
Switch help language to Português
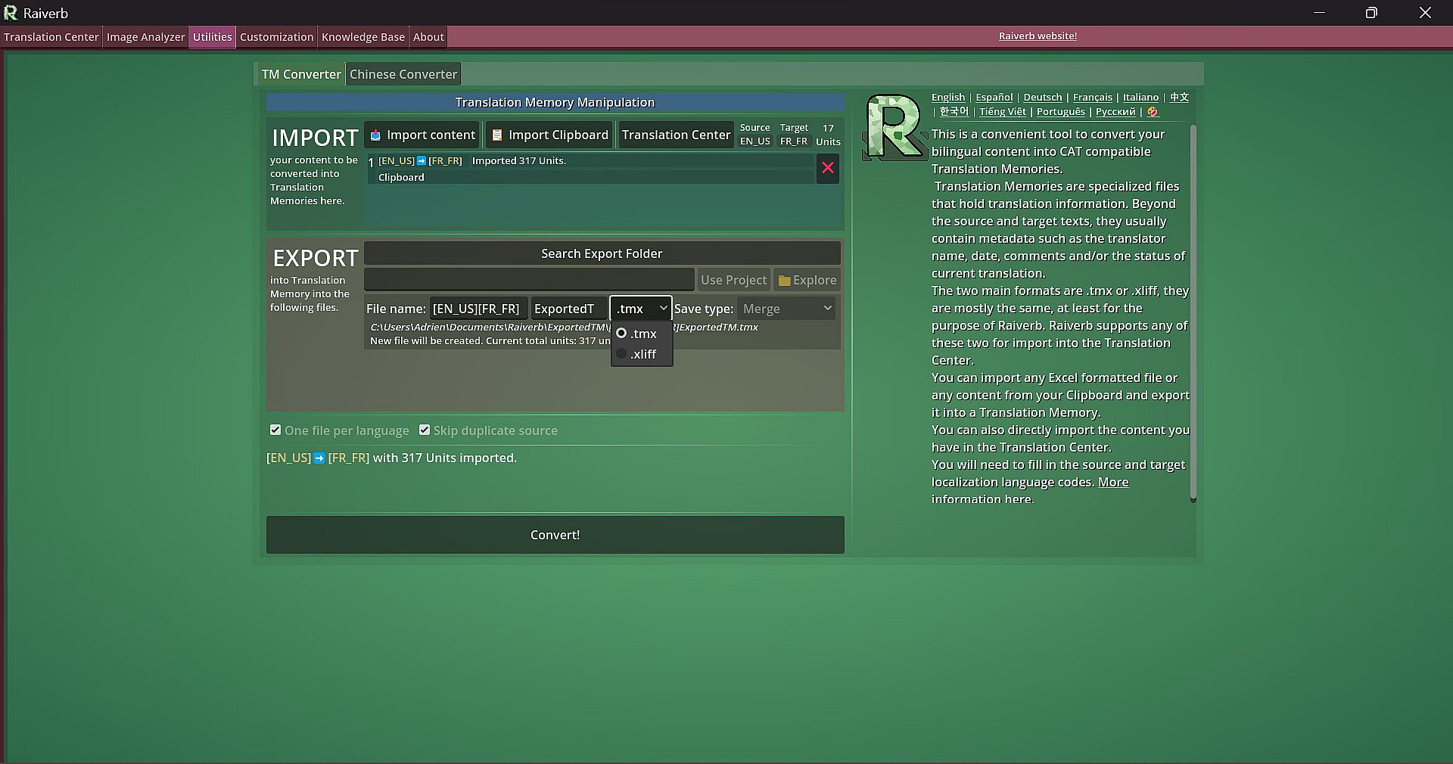click(1061, 112)
